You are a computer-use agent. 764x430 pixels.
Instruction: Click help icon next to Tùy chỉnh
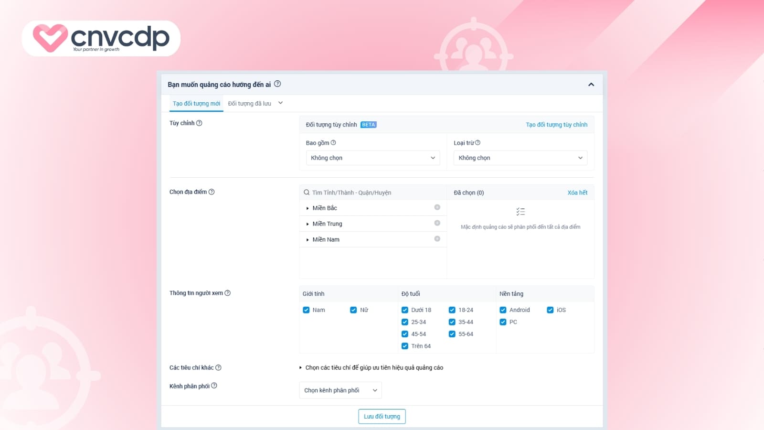pyautogui.click(x=199, y=123)
